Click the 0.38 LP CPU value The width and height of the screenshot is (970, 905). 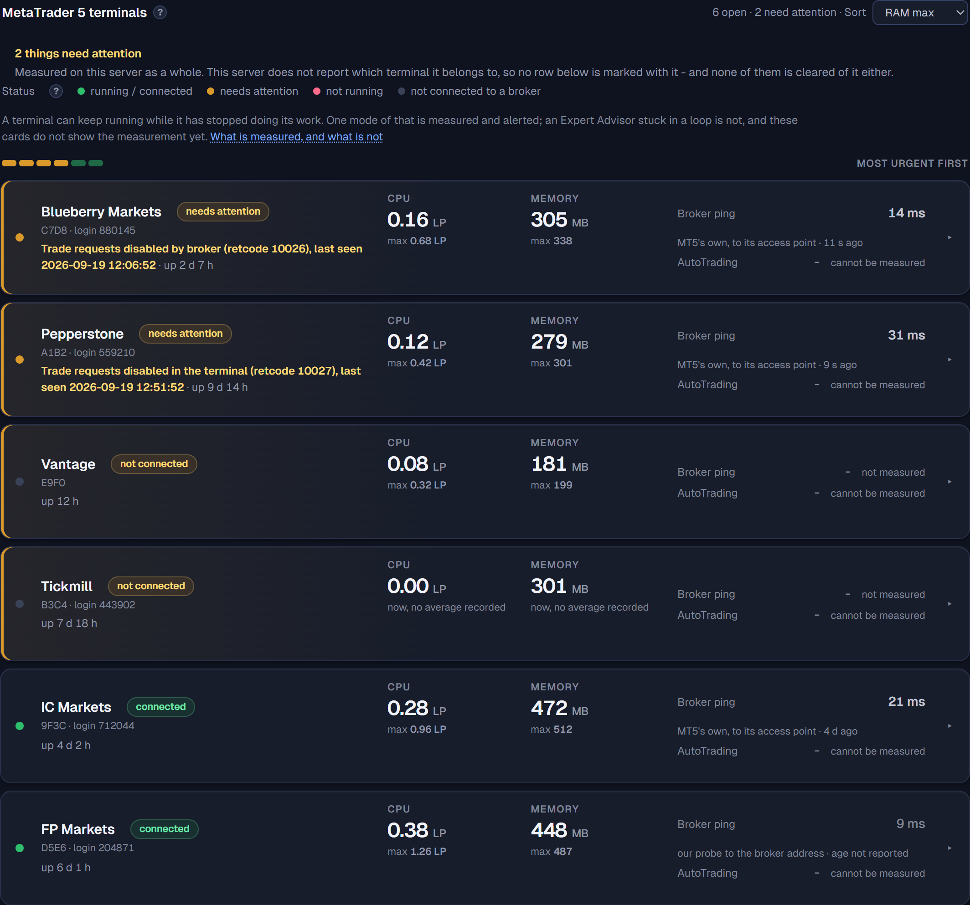[x=417, y=830]
